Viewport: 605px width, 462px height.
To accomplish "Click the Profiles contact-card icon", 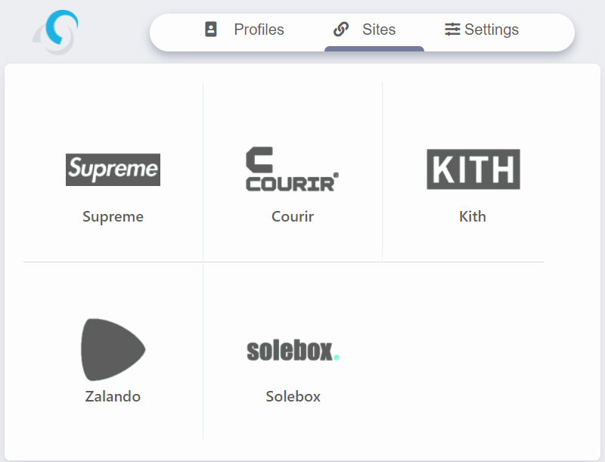I will tap(211, 29).
